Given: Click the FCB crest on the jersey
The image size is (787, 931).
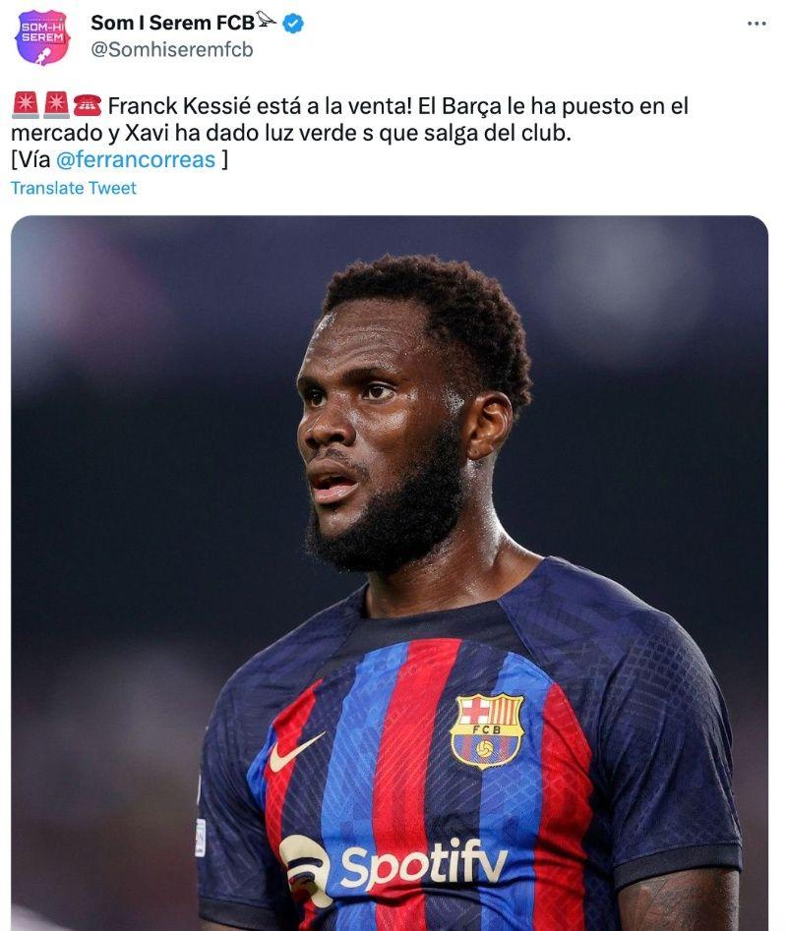Looking at the screenshot, I should [x=486, y=730].
